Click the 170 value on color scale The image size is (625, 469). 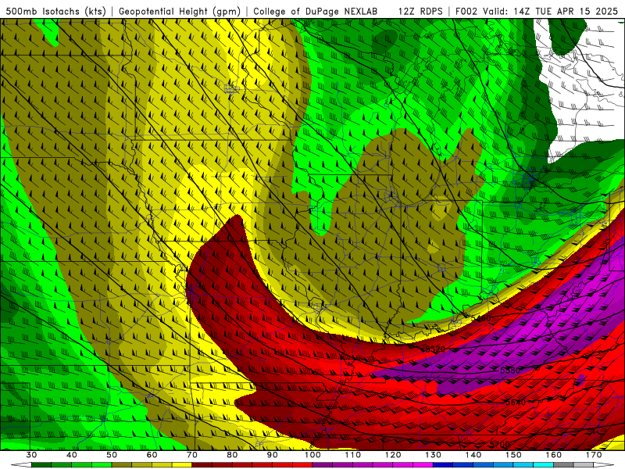[594, 455]
